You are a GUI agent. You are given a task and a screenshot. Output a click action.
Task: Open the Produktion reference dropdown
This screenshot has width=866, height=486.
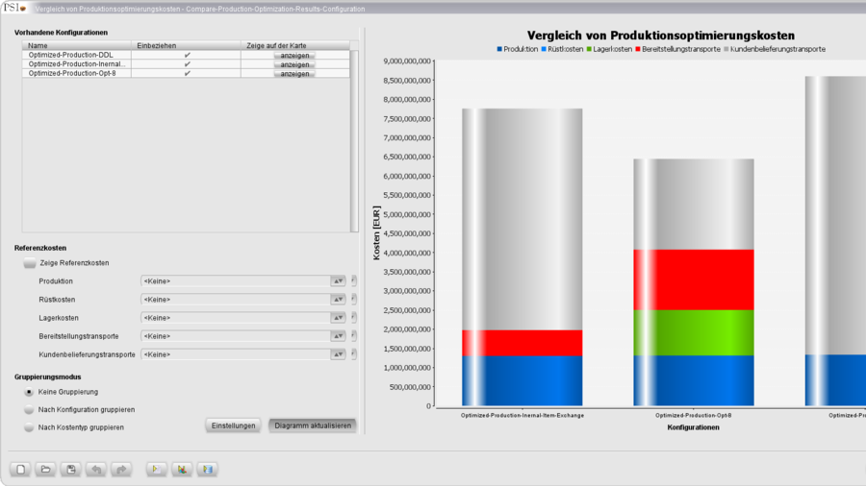pyautogui.click(x=338, y=281)
